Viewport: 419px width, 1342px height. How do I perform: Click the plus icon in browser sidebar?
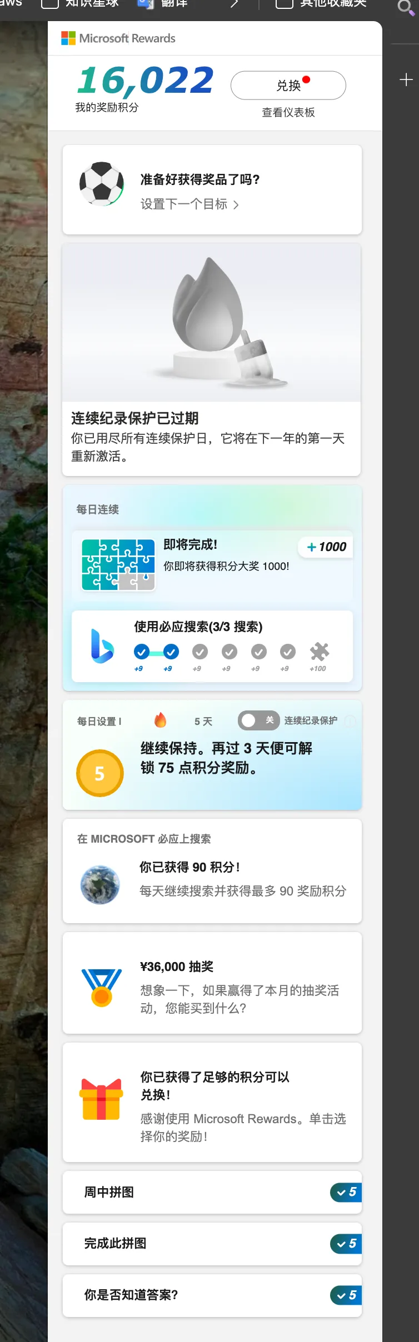406,80
